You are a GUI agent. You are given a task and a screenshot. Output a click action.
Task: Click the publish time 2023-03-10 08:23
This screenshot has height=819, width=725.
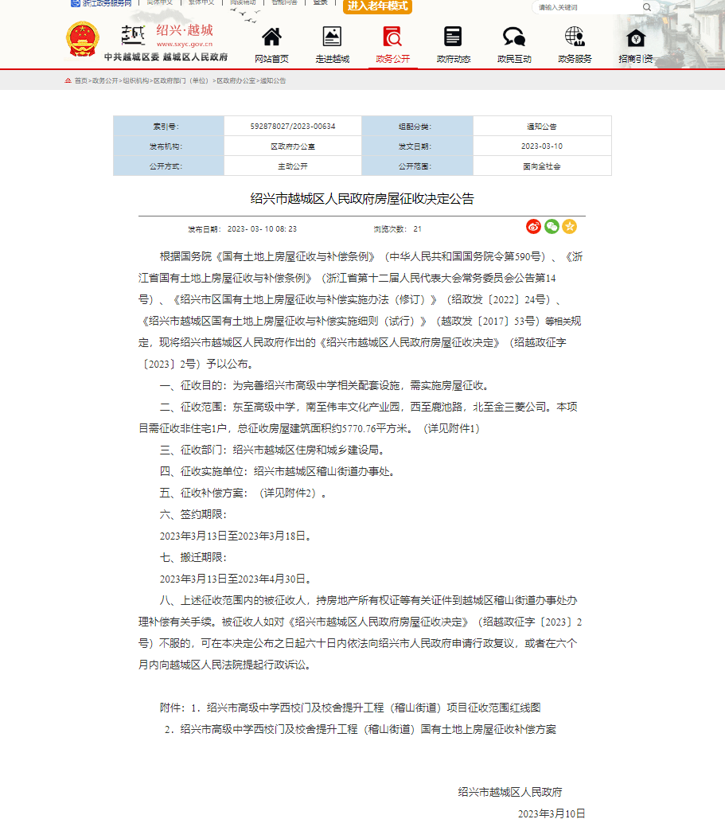click(262, 228)
